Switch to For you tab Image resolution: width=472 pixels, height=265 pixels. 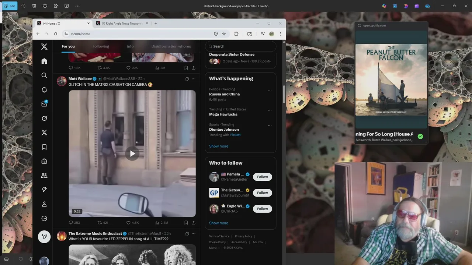point(68,46)
